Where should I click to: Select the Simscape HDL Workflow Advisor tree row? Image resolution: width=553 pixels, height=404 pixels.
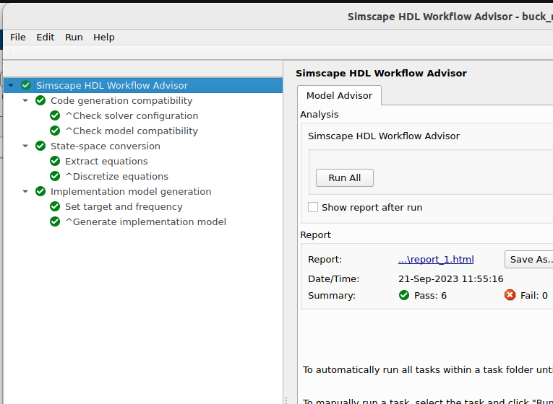[143, 86]
